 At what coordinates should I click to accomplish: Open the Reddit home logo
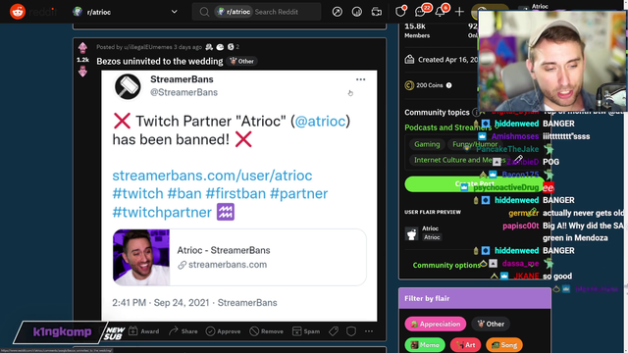pos(18,12)
